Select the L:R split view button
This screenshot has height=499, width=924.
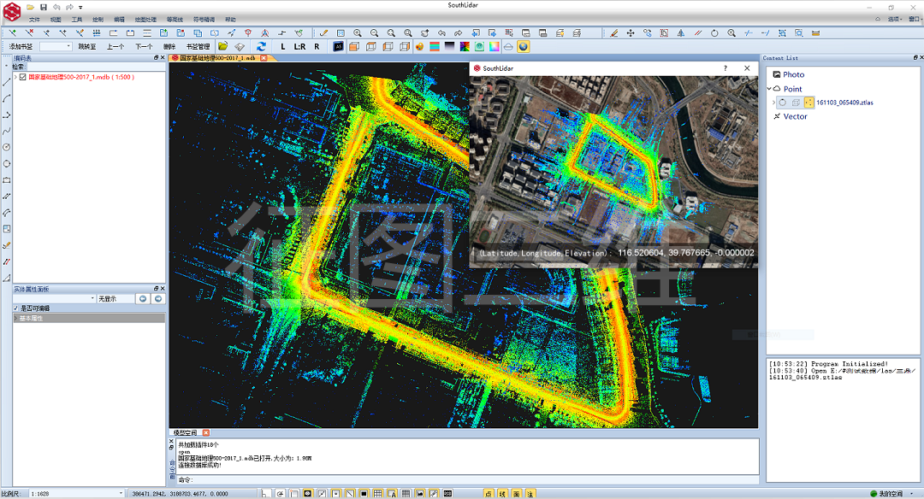[x=300, y=46]
